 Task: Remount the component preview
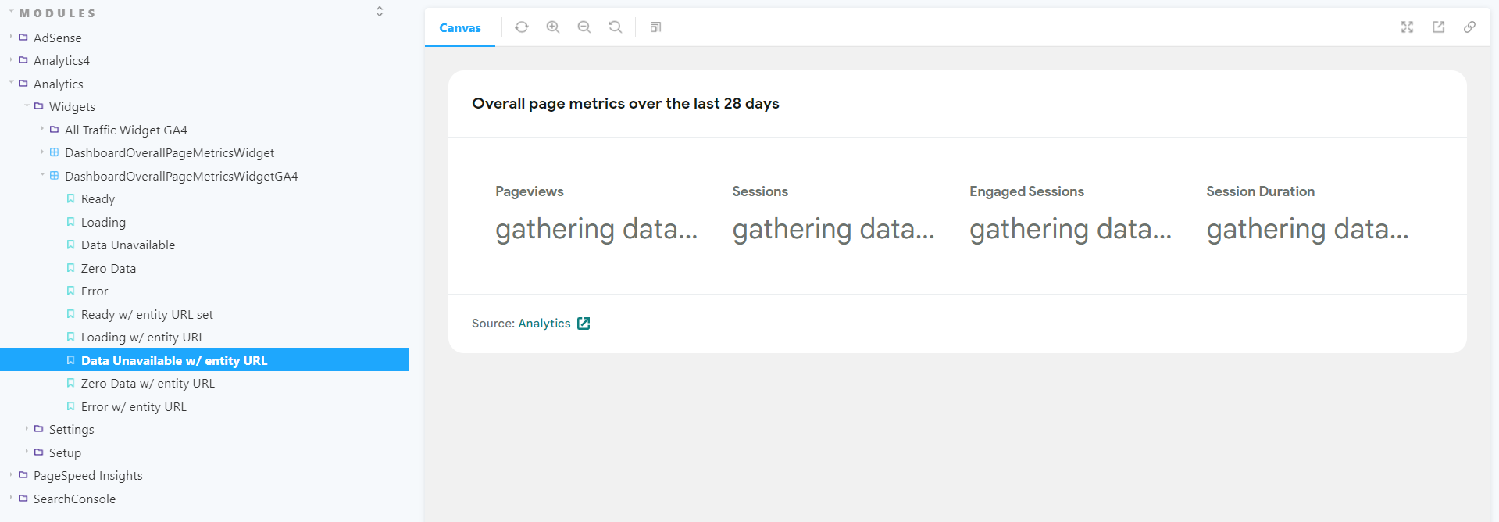click(521, 27)
